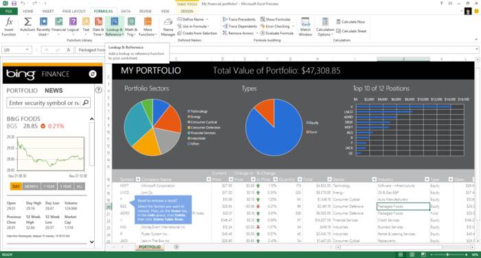Image resolution: width=481 pixels, height=258 pixels.
Task: Open the Company Name column filter dropdown
Action: (209, 179)
